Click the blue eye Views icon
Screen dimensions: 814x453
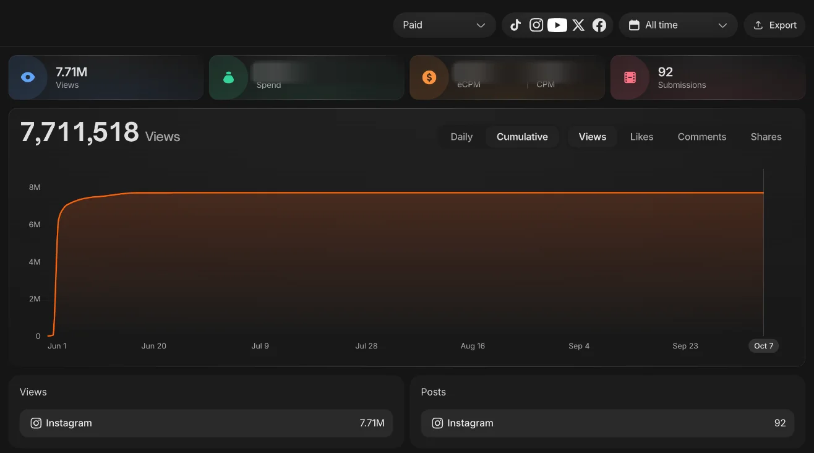(x=28, y=77)
